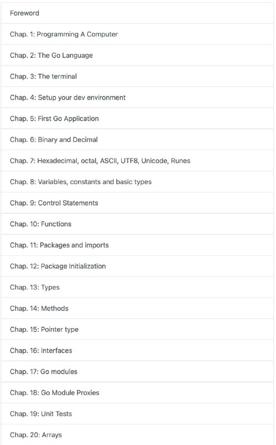Screen dimensions: 276x445
Task: Open Chap. 14: Methods
Action: click(137, 308)
